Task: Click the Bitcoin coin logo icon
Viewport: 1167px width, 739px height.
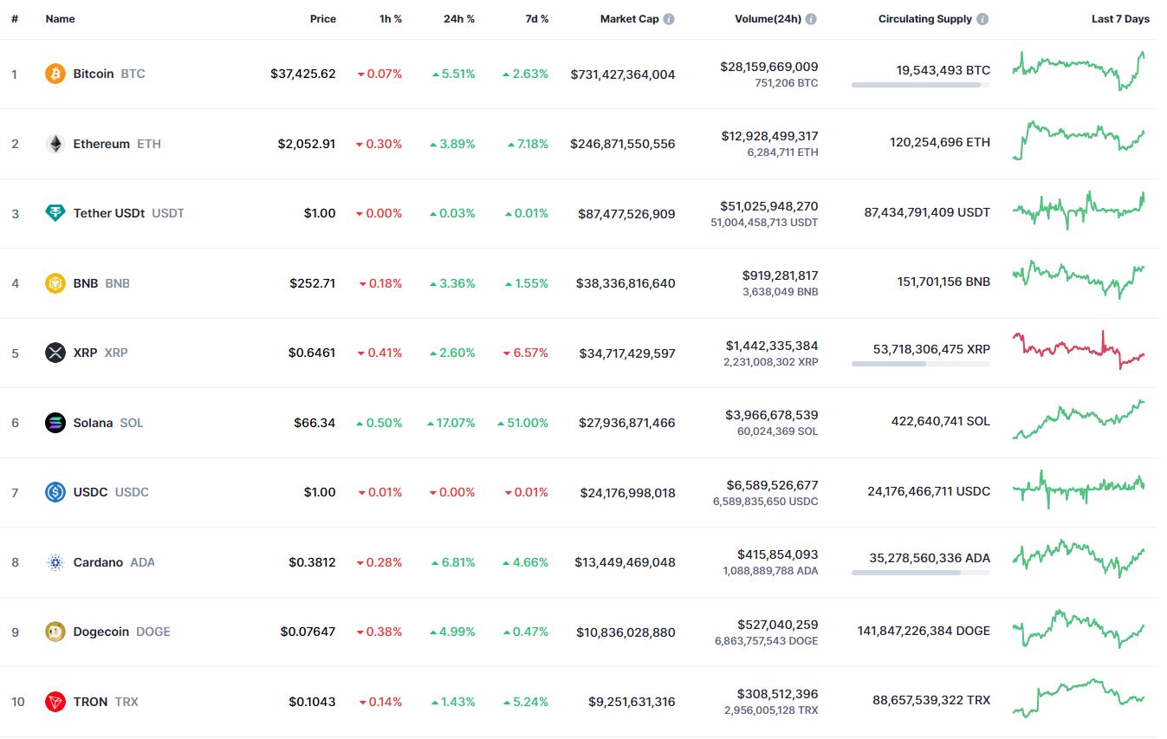Action: tap(55, 75)
